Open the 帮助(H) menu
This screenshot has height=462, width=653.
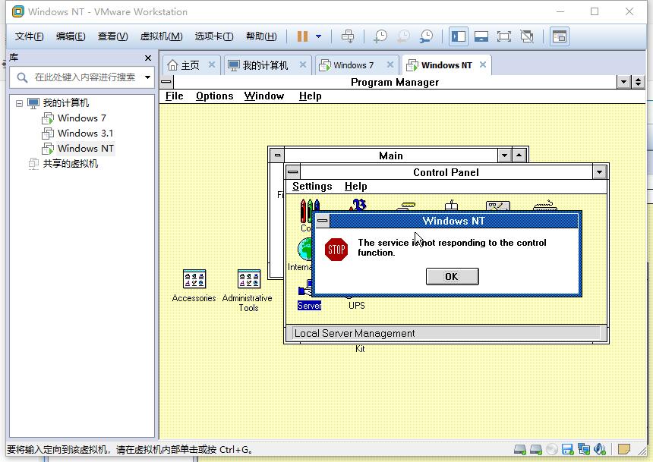coord(261,36)
